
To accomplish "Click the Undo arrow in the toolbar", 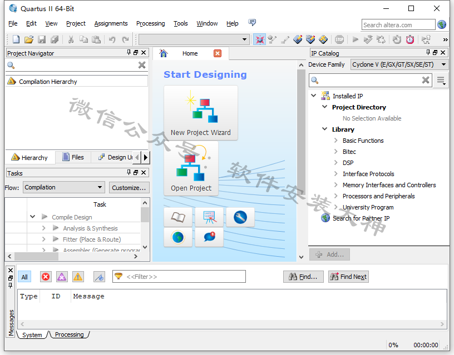I will [112, 39].
